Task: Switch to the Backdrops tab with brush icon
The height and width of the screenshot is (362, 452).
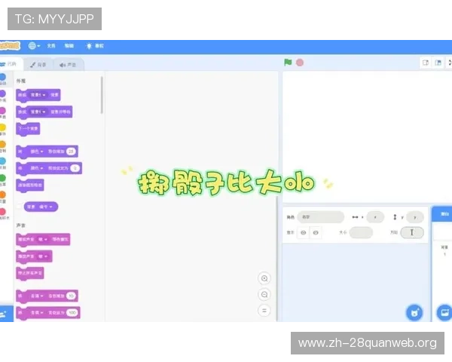Action: tap(38, 65)
